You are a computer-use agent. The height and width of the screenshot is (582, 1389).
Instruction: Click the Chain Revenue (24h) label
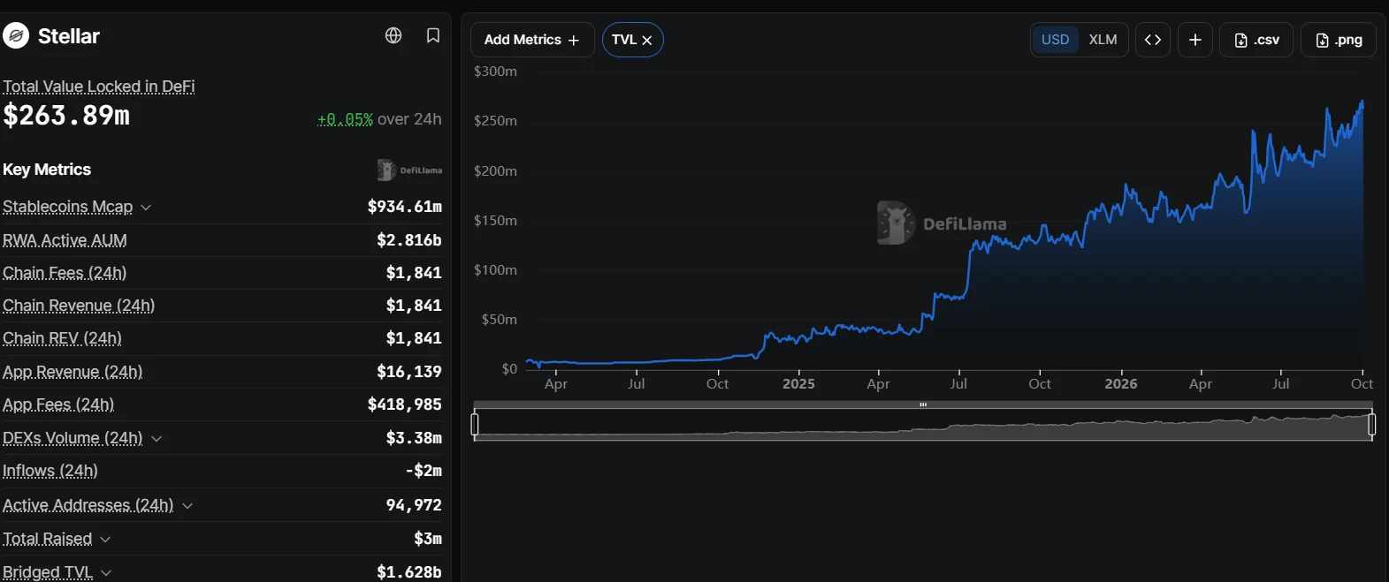pyautogui.click(x=79, y=306)
